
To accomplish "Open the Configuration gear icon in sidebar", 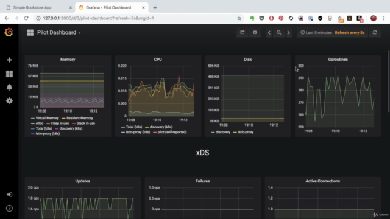I will (x=9, y=100).
